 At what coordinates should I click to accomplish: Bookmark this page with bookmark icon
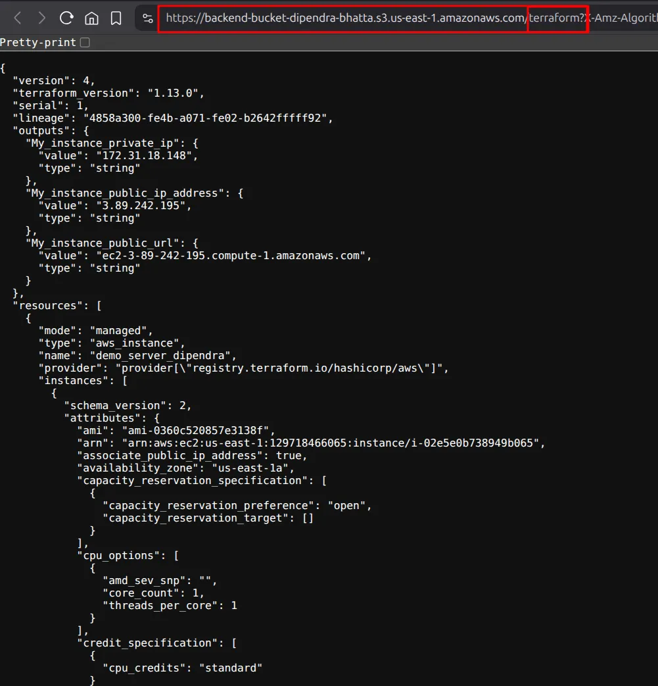pyautogui.click(x=116, y=18)
